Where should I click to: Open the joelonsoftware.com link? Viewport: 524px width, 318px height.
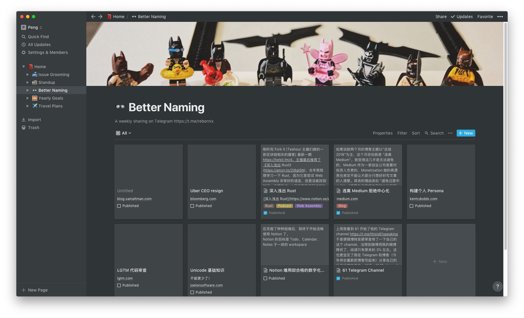(206, 285)
